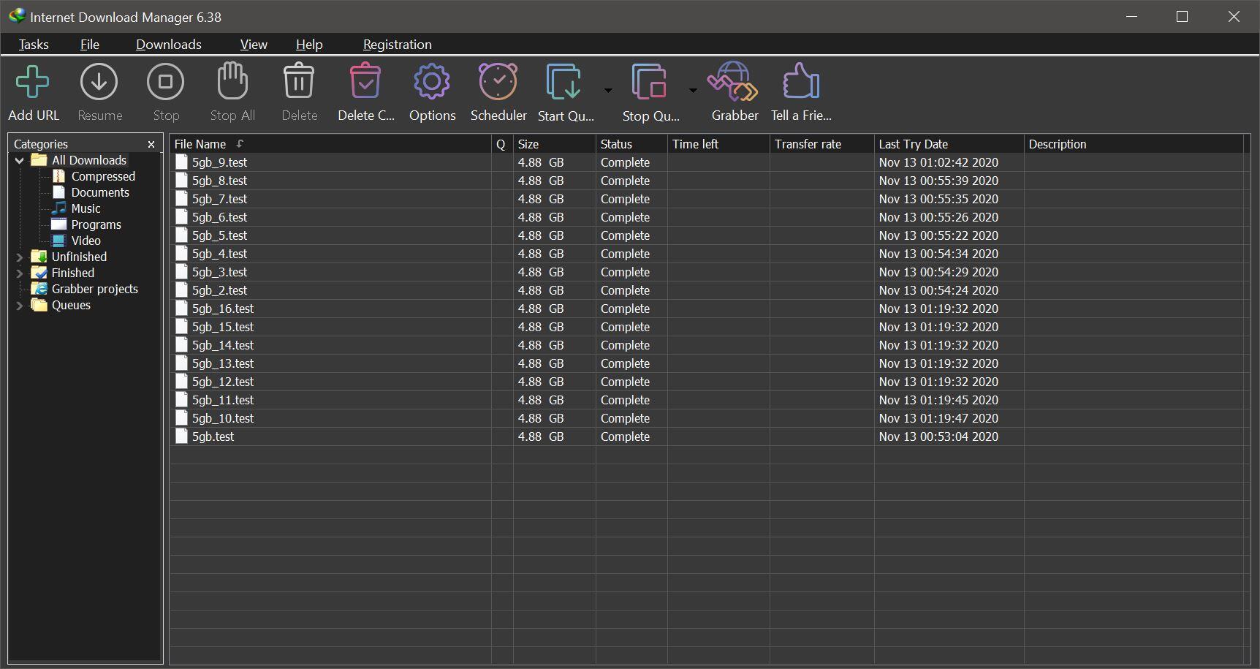Viewport: 1260px width, 669px height.
Task: Click the Video category icon
Action: (x=59, y=241)
